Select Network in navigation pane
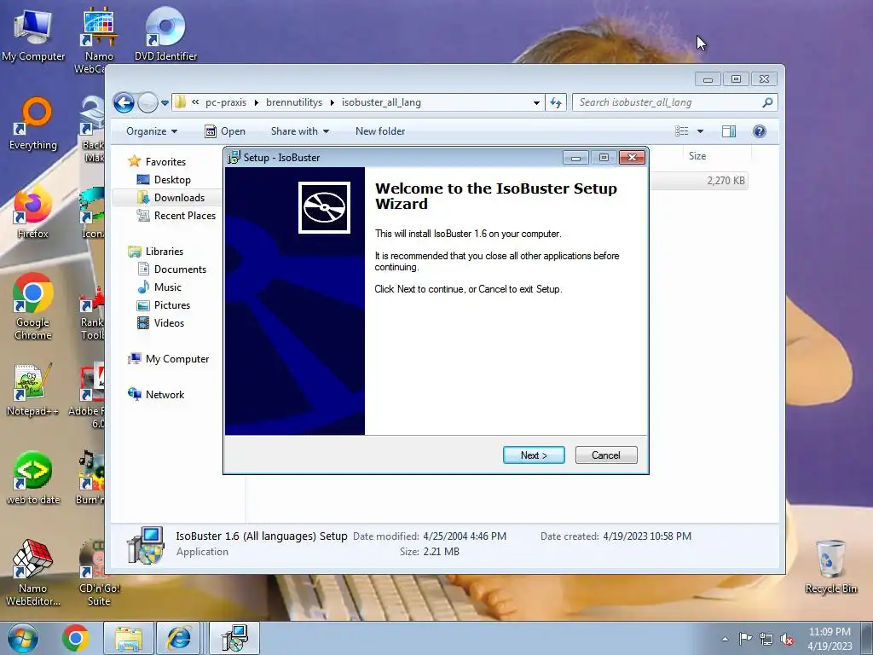The height and width of the screenshot is (655, 873). click(x=165, y=395)
